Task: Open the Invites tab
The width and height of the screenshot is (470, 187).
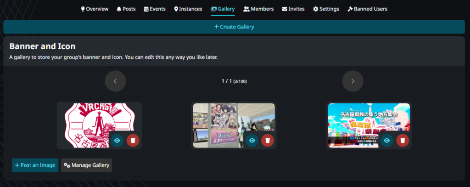Action: point(293,9)
